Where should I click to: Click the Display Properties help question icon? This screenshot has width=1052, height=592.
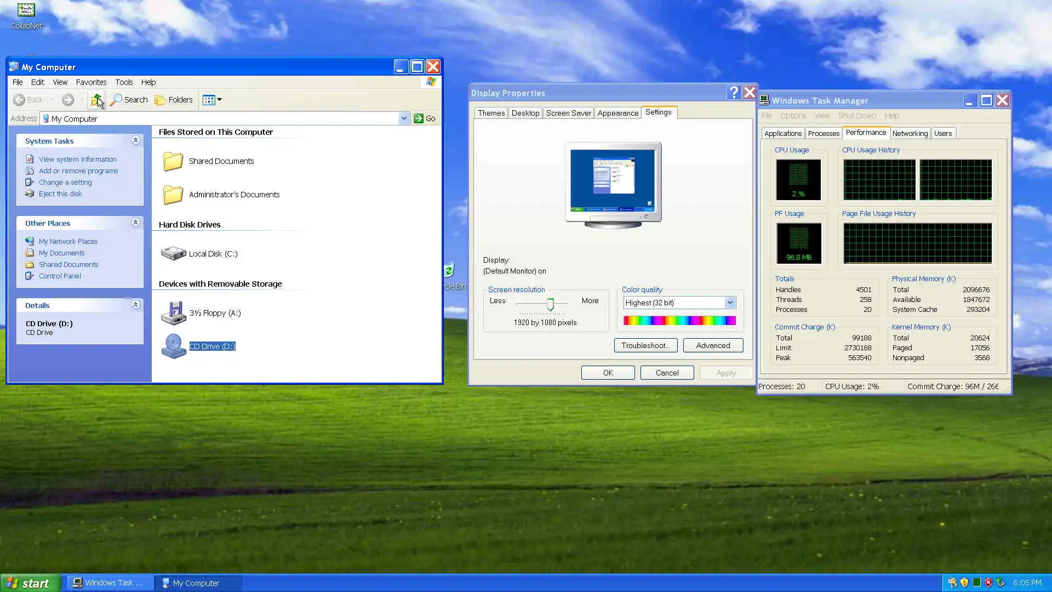(734, 93)
